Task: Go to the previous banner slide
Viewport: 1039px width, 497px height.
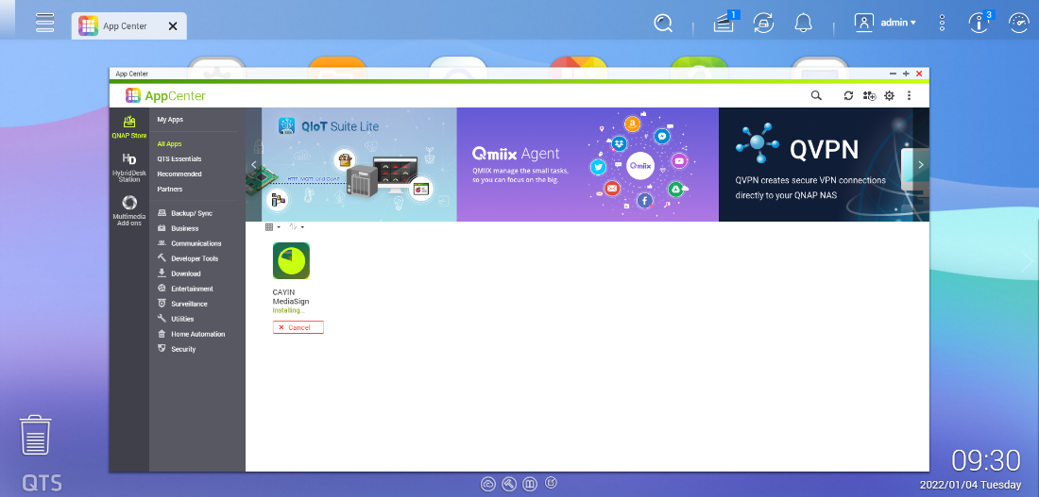Action: (x=254, y=165)
